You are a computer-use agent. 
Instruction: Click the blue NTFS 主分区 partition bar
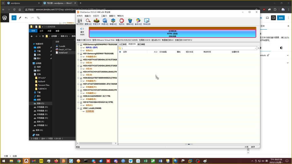172,34
